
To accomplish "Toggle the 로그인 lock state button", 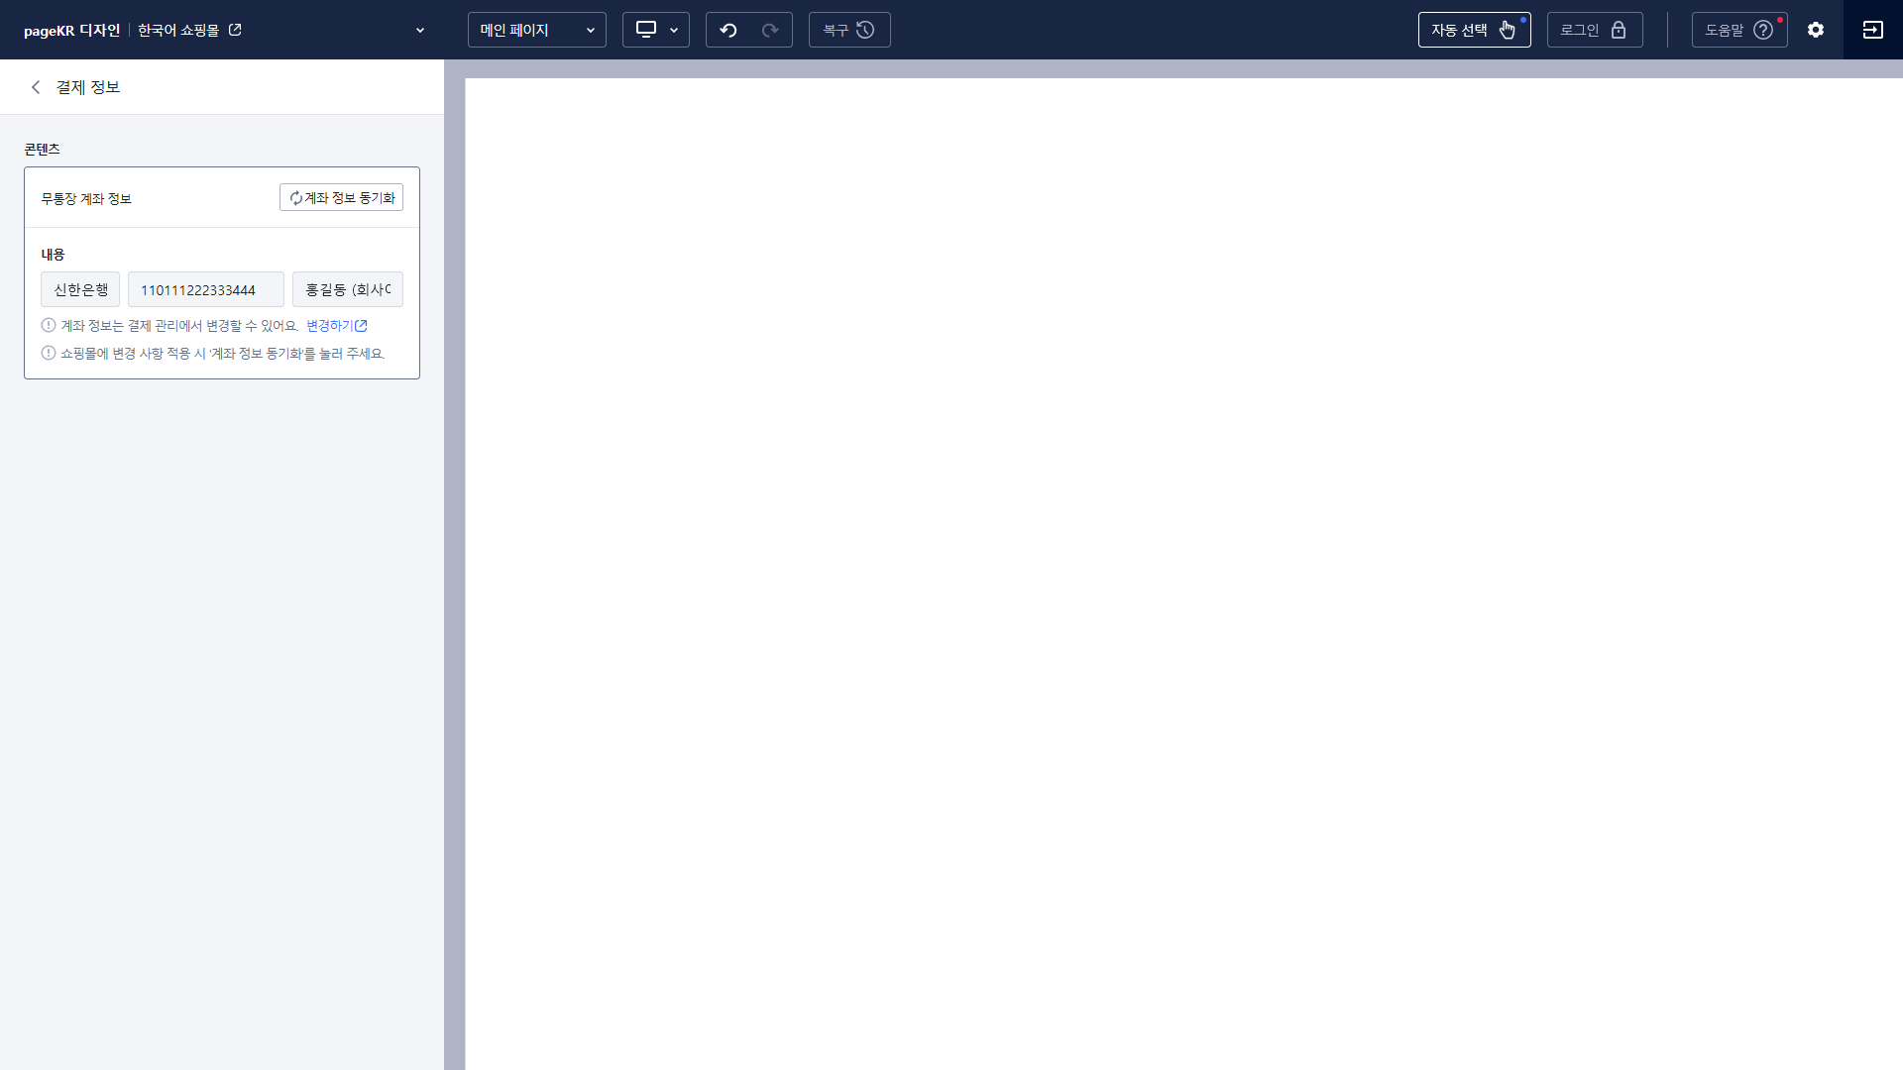I will tap(1594, 30).
